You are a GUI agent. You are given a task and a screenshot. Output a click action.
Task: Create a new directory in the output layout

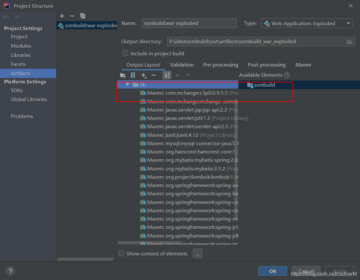[123, 75]
